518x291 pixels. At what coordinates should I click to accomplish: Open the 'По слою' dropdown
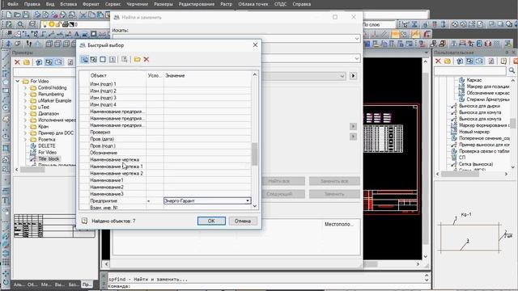[379, 24]
